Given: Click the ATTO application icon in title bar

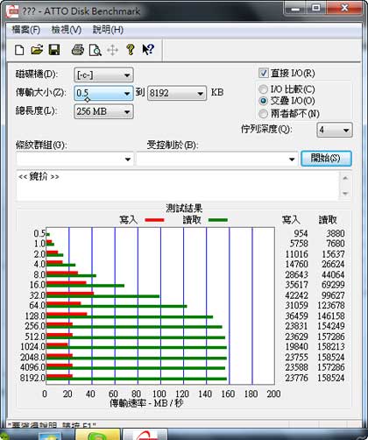Looking at the screenshot, I should (x=12, y=11).
